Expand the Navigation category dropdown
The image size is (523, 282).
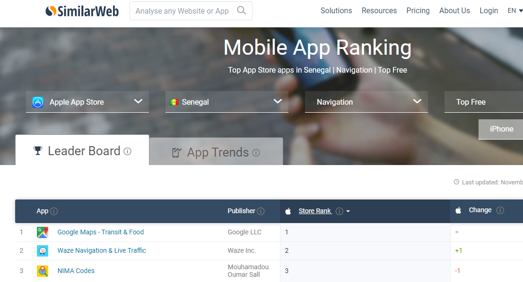coord(366,102)
